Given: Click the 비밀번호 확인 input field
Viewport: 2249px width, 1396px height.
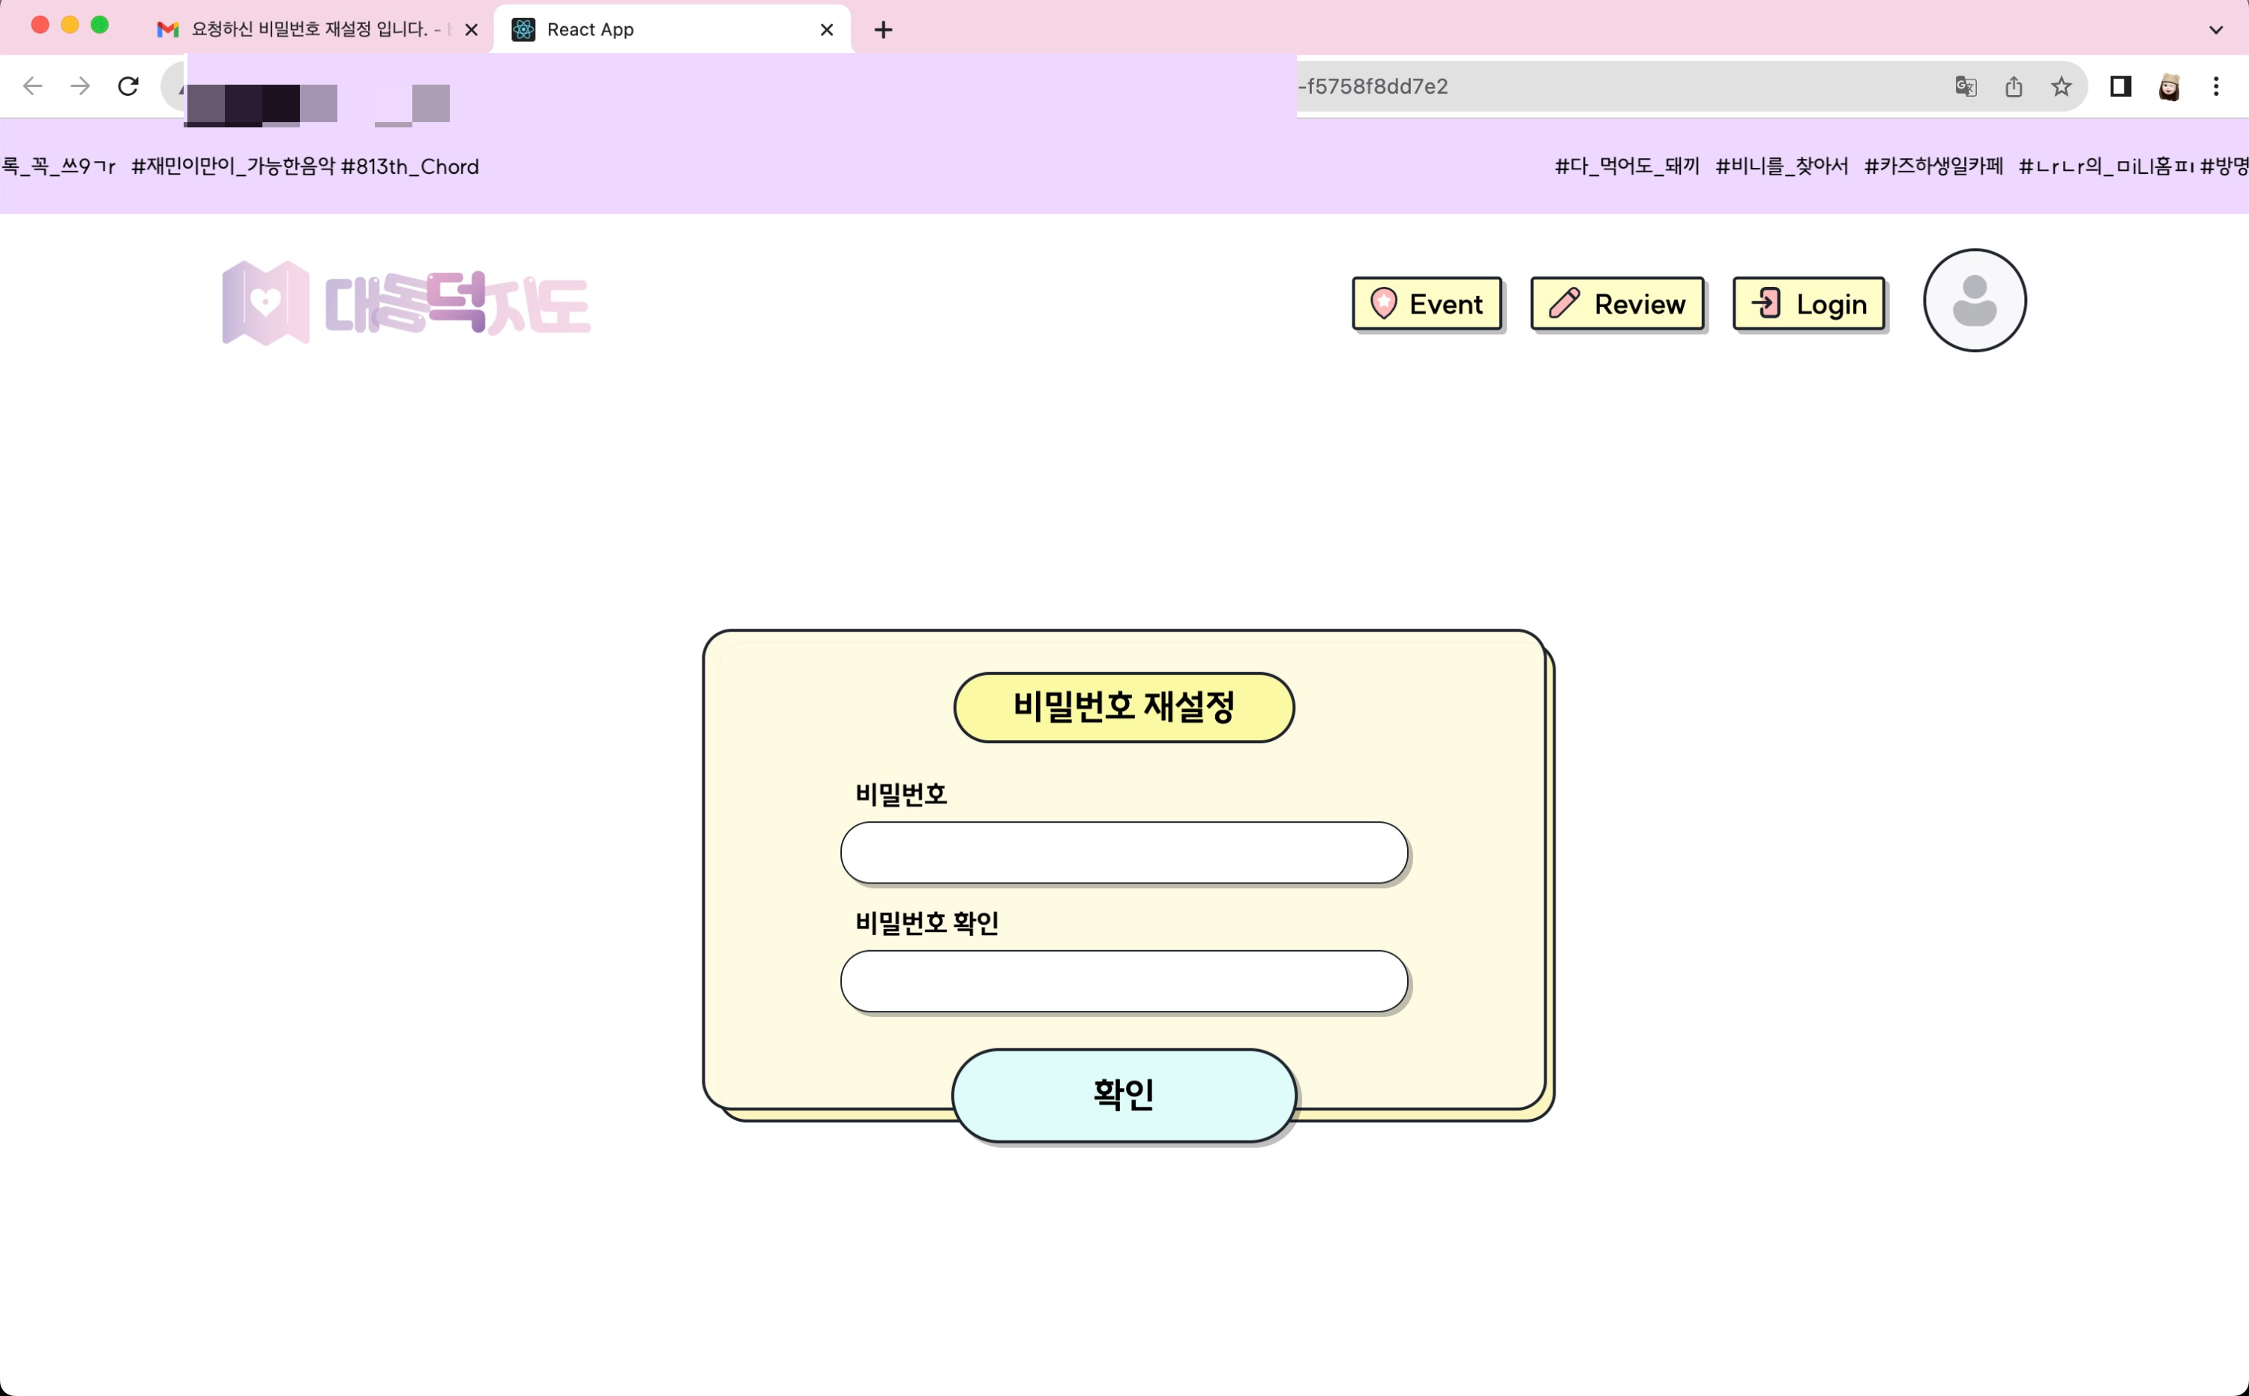Looking at the screenshot, I should click(1123, 981).
